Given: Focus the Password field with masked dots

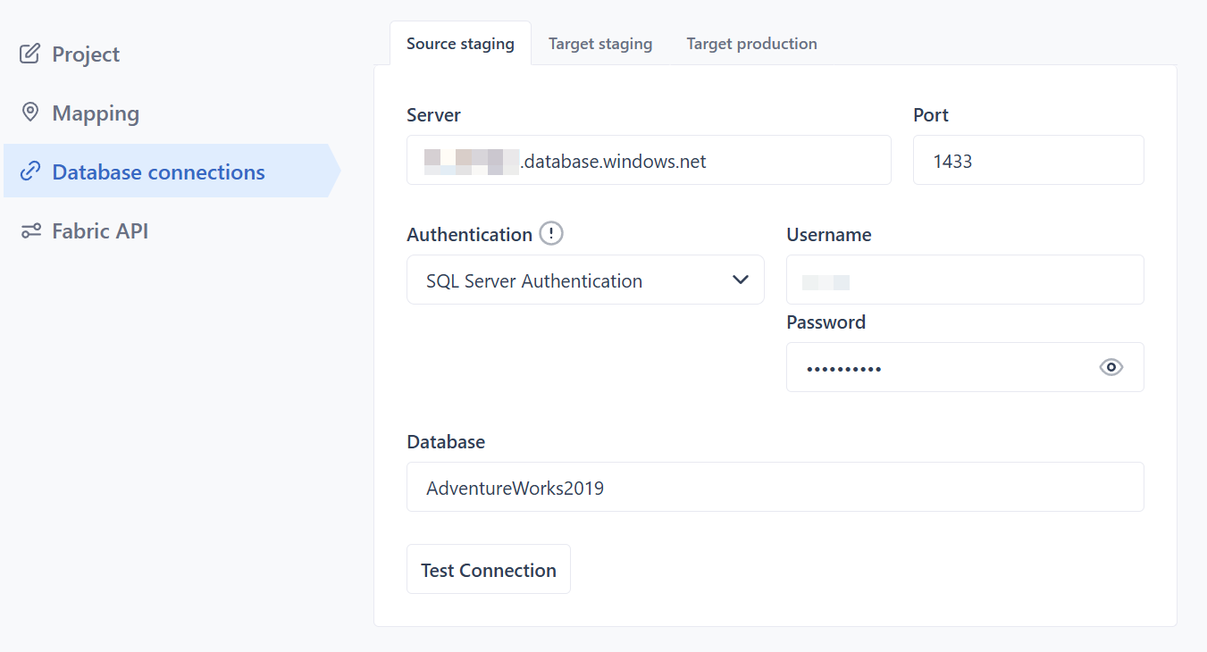Looking at the screenshot, I should point(938,368).
